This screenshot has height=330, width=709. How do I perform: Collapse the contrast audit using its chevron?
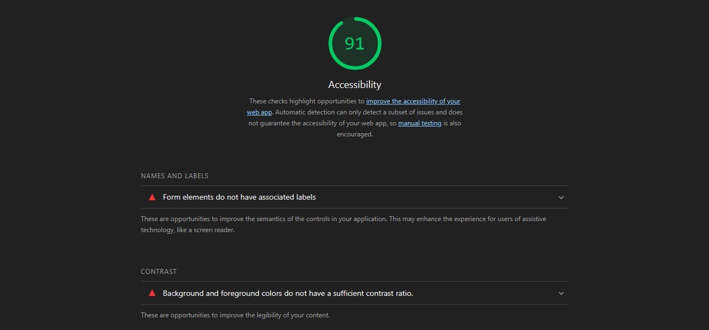[561, 293]
